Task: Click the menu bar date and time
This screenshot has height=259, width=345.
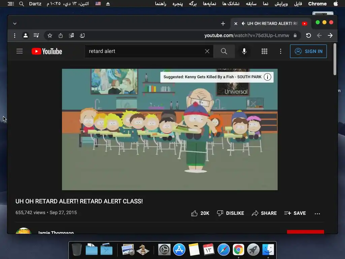Action: 68,4
